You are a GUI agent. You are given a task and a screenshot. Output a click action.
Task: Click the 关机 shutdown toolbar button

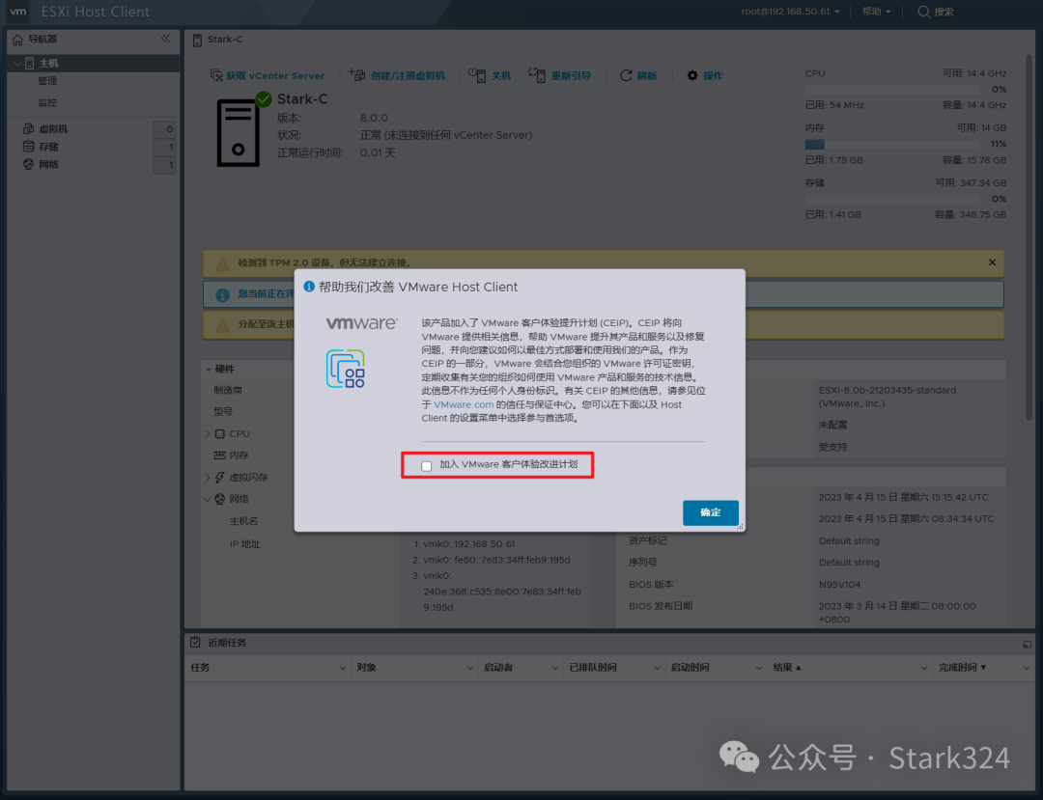pos(490,75)
